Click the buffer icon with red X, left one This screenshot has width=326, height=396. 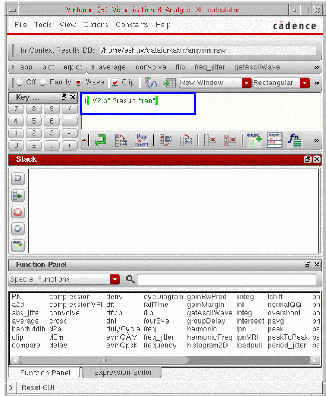pos(210,140)
